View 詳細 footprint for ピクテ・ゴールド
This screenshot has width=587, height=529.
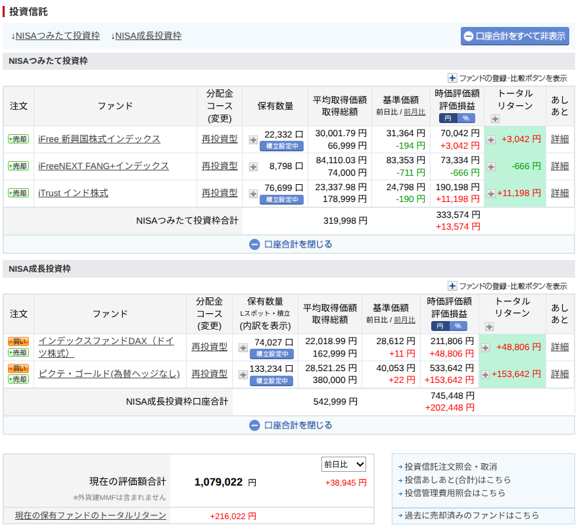560,374
